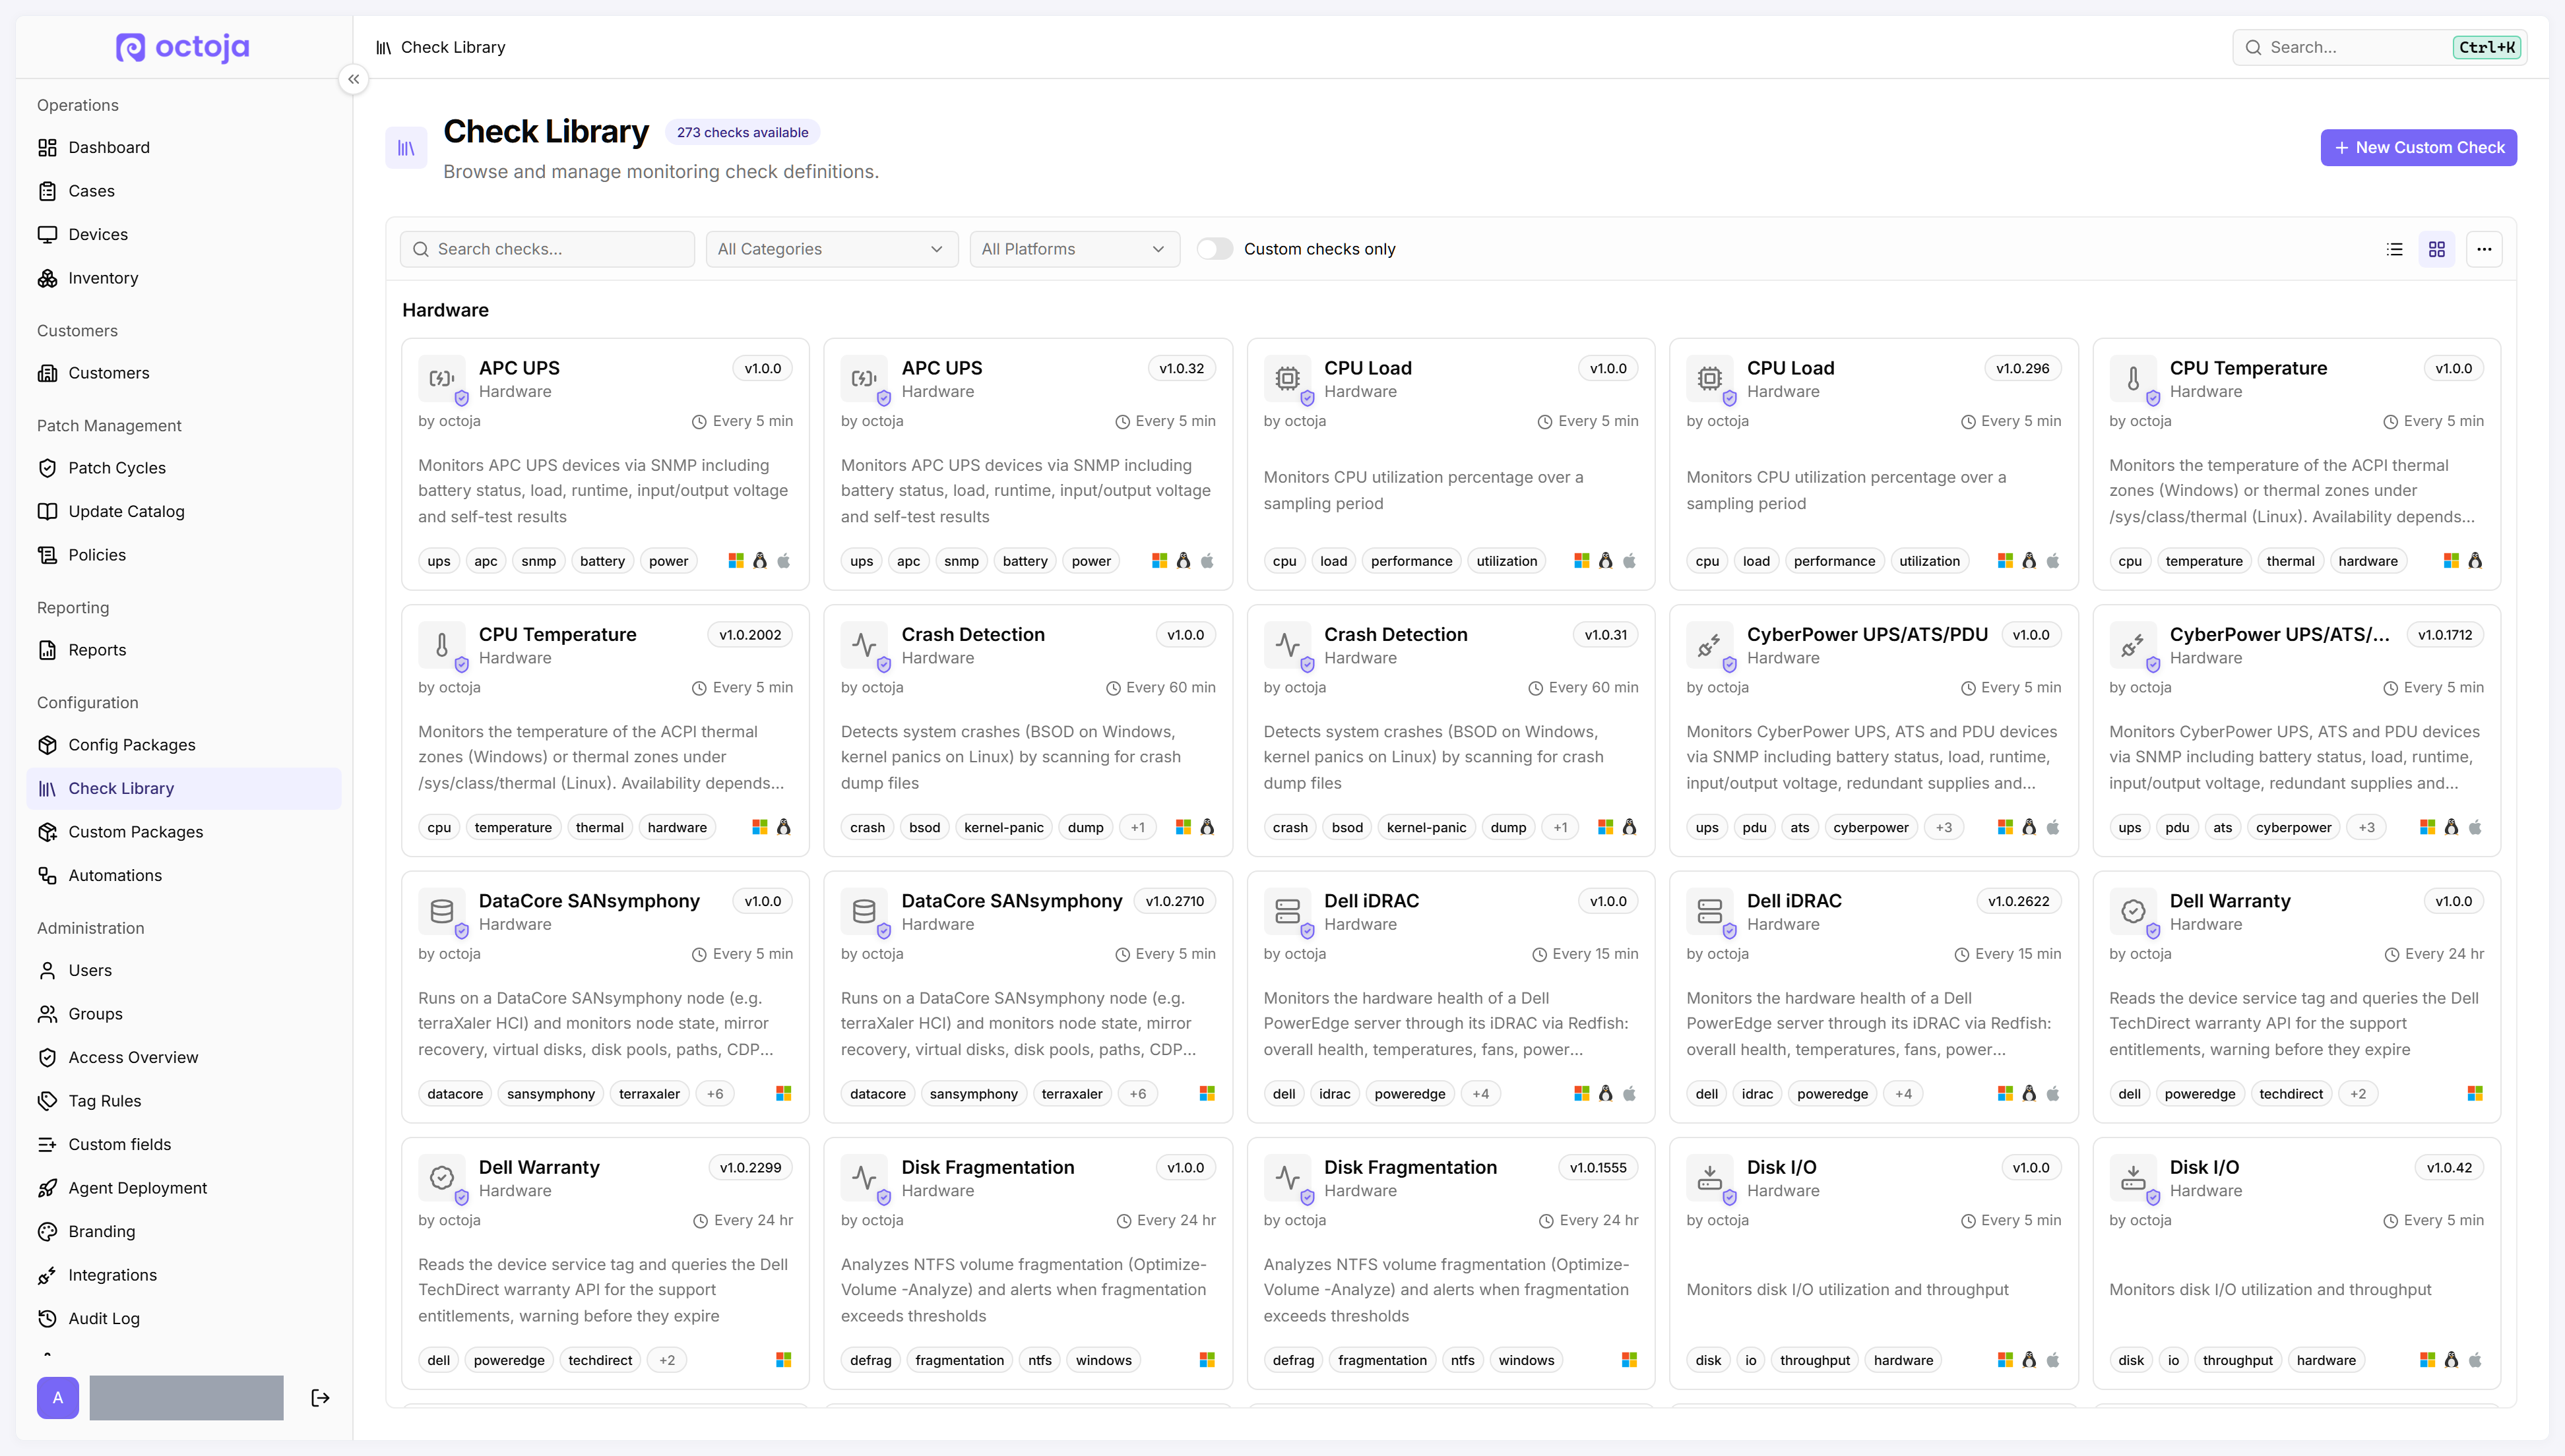Open Devices from the sidebar
This screenshot has height=1456, width=2565.
click(x=184, y=234)
